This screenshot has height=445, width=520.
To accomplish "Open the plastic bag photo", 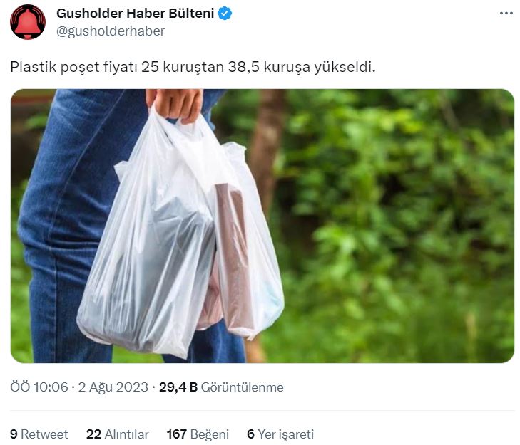I will point(262,226).
